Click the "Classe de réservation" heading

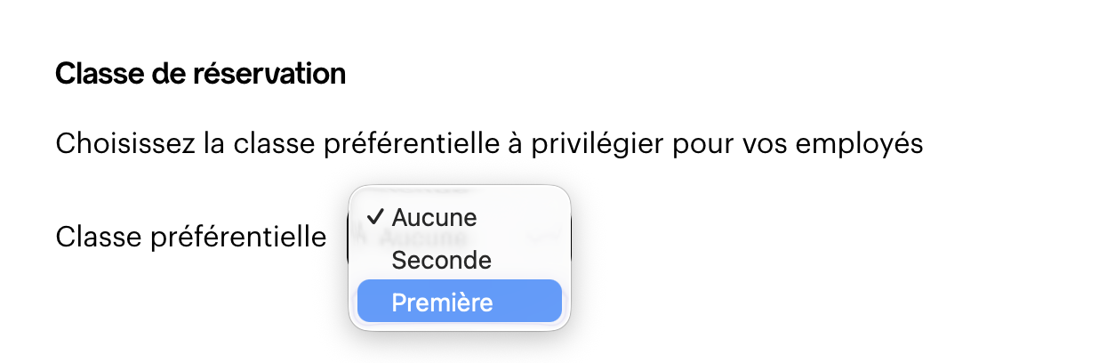[x=200, y=74]
